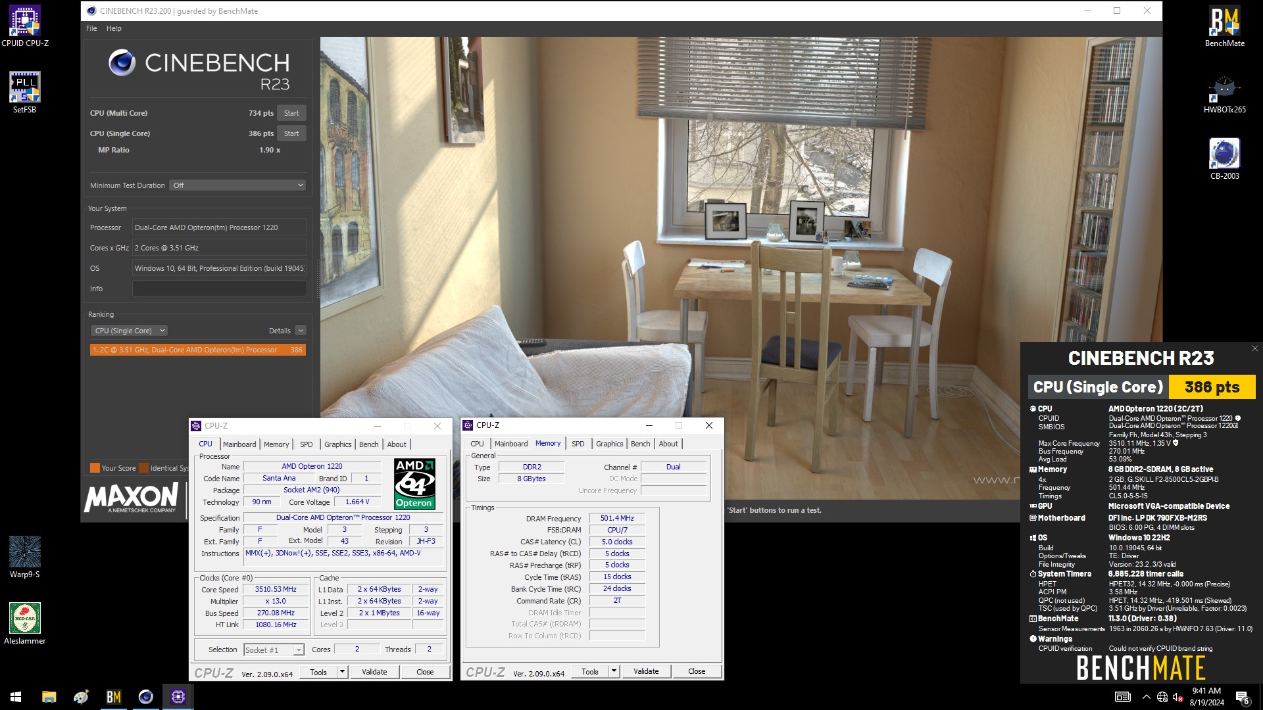Open the Minimum Test Duration dropdown

tap(237, 185)
